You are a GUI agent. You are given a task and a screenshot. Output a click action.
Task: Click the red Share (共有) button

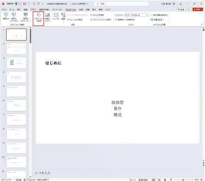(197, 10)
